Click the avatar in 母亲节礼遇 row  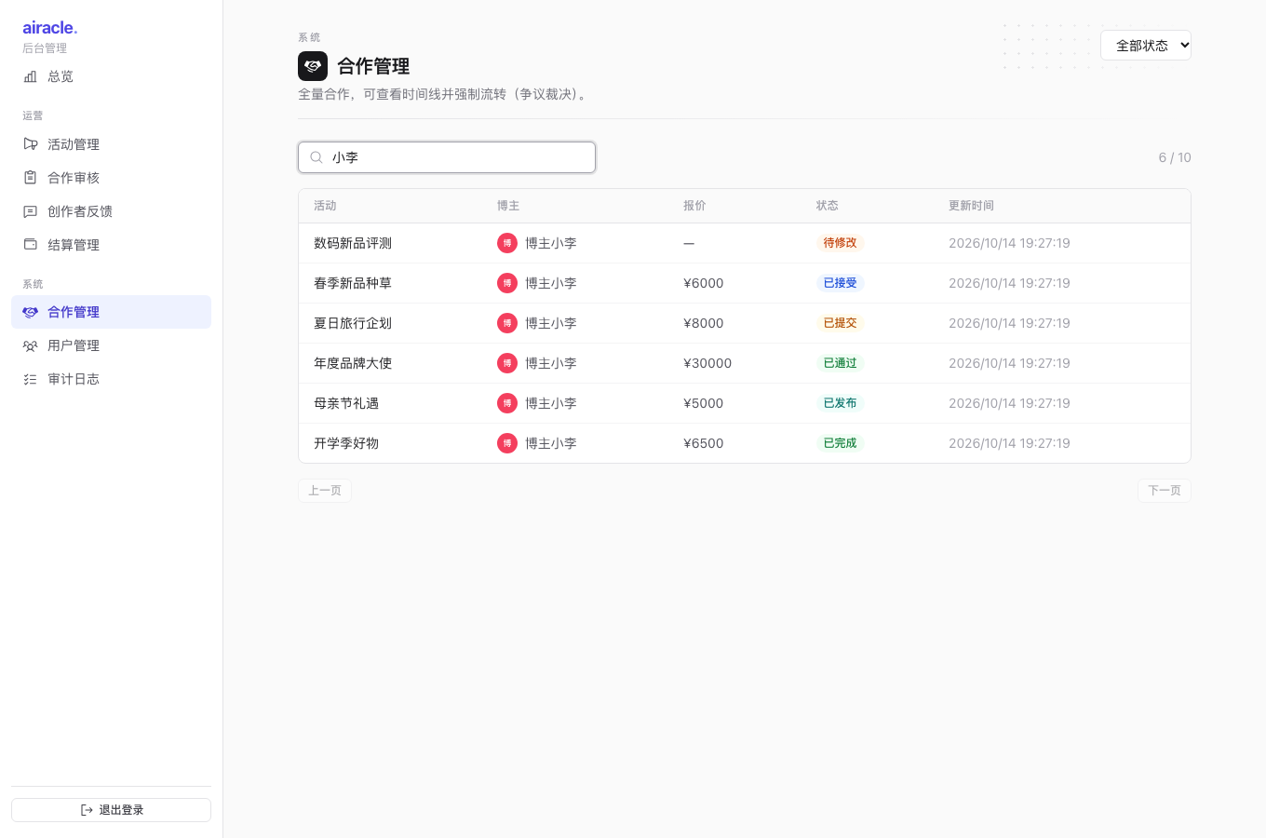[x=507, y=403]
